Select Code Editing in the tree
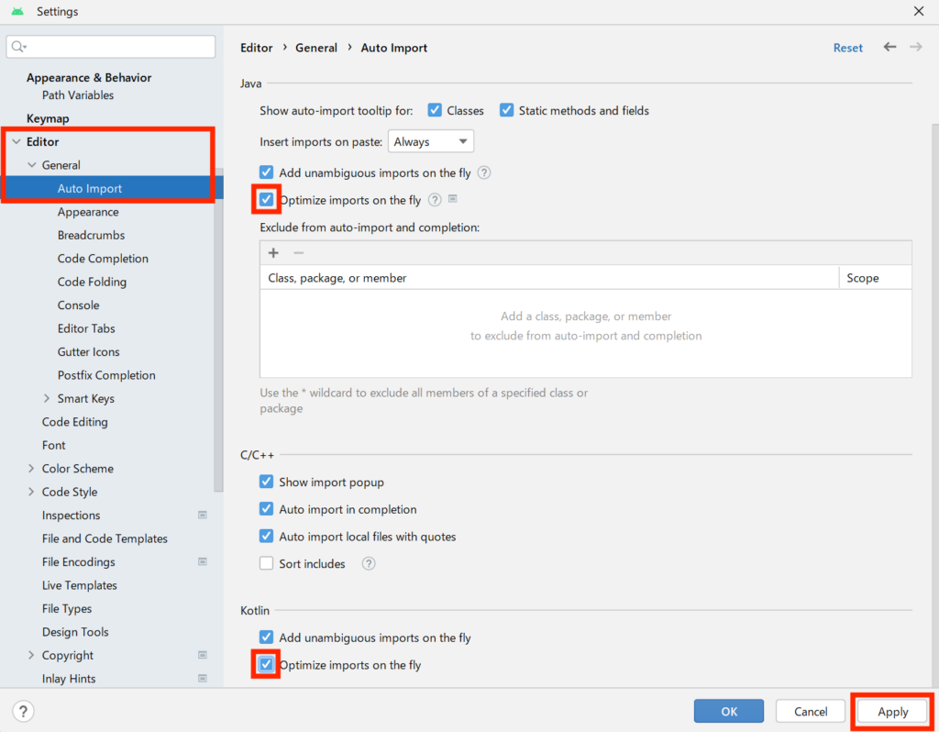939x732 pixels. point(75,422)
